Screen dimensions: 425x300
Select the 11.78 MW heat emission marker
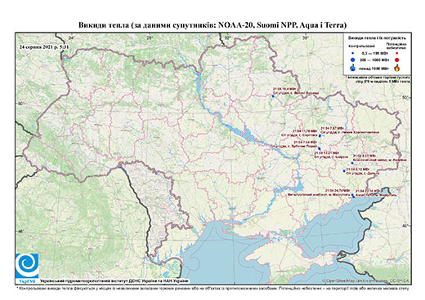[x=320, y=135]
